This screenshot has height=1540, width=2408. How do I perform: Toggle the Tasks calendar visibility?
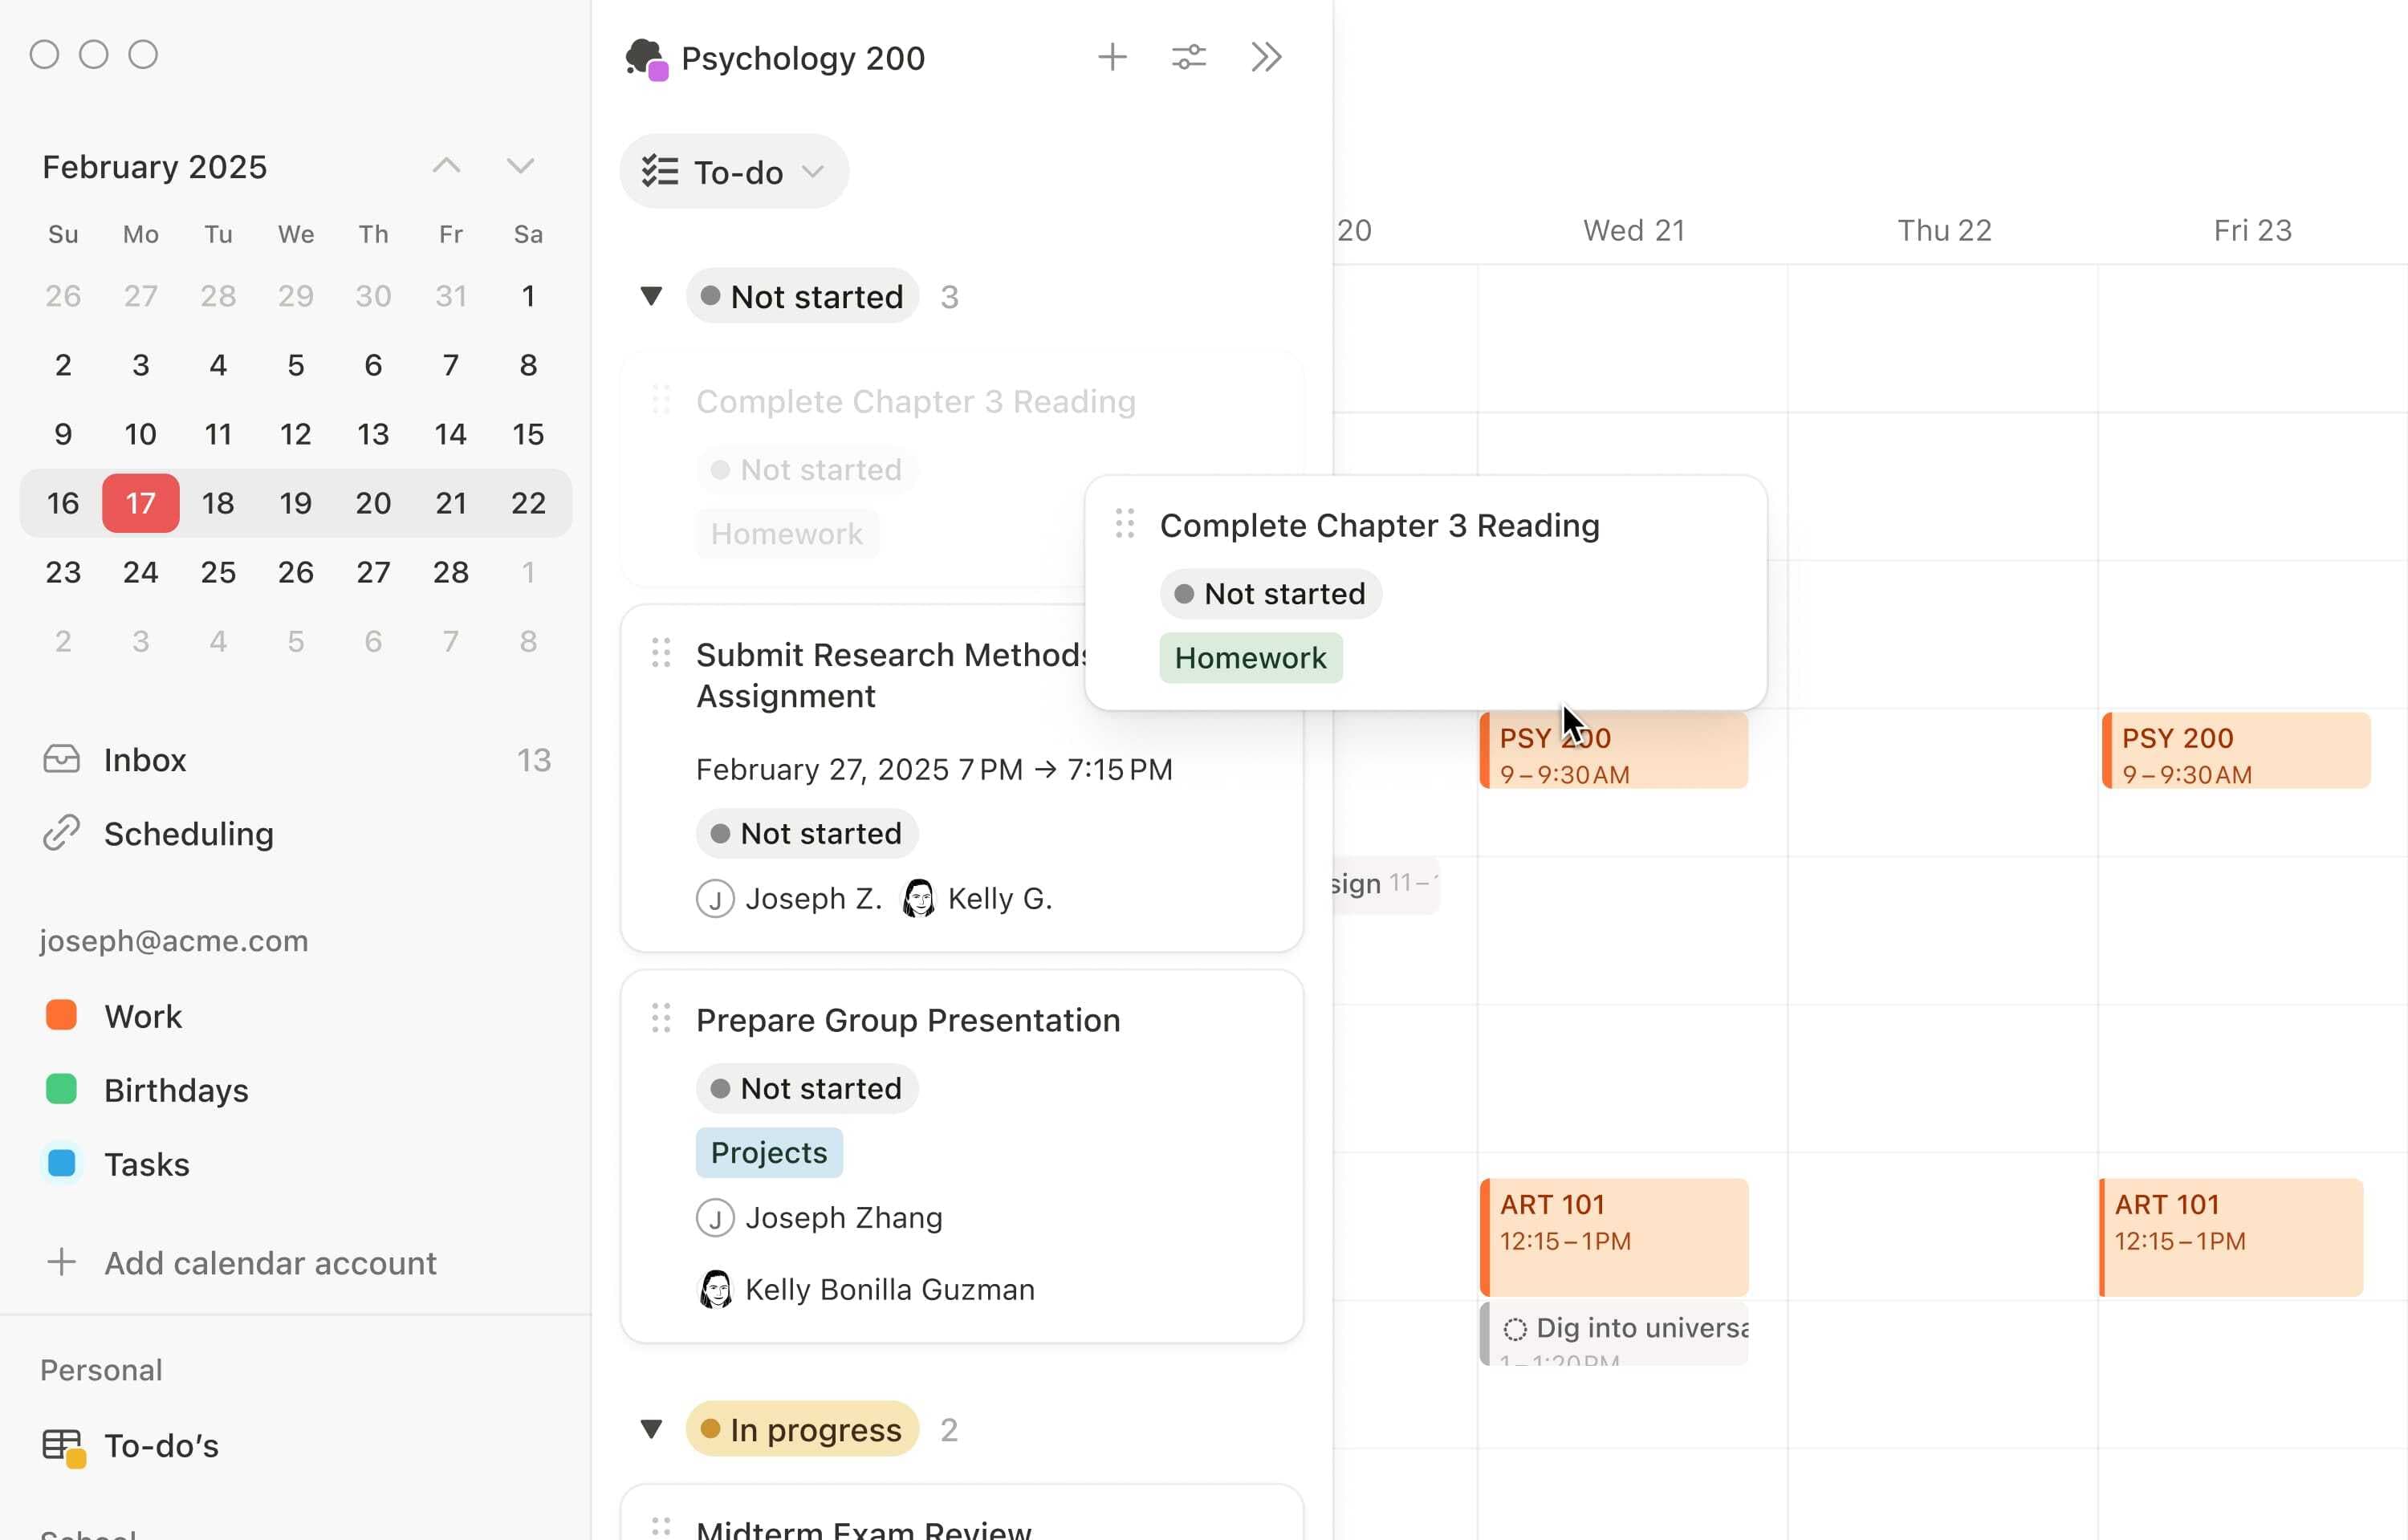tap(62, 1163)
